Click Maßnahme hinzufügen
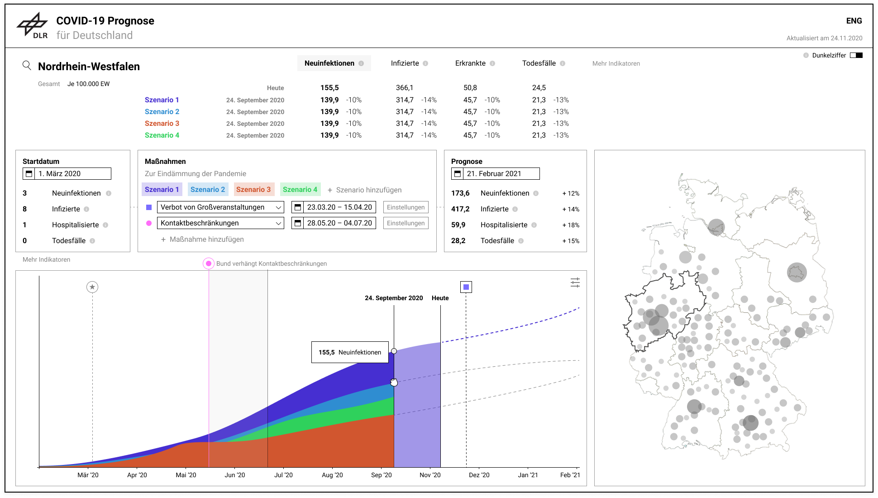This screenshot has width=878, height=498. pyautogui.click(x=202, y=239)
